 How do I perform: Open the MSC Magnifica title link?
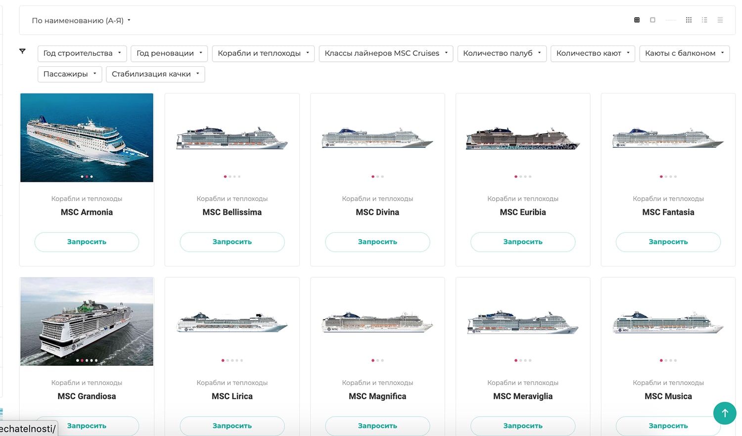(x=377, y=396)
